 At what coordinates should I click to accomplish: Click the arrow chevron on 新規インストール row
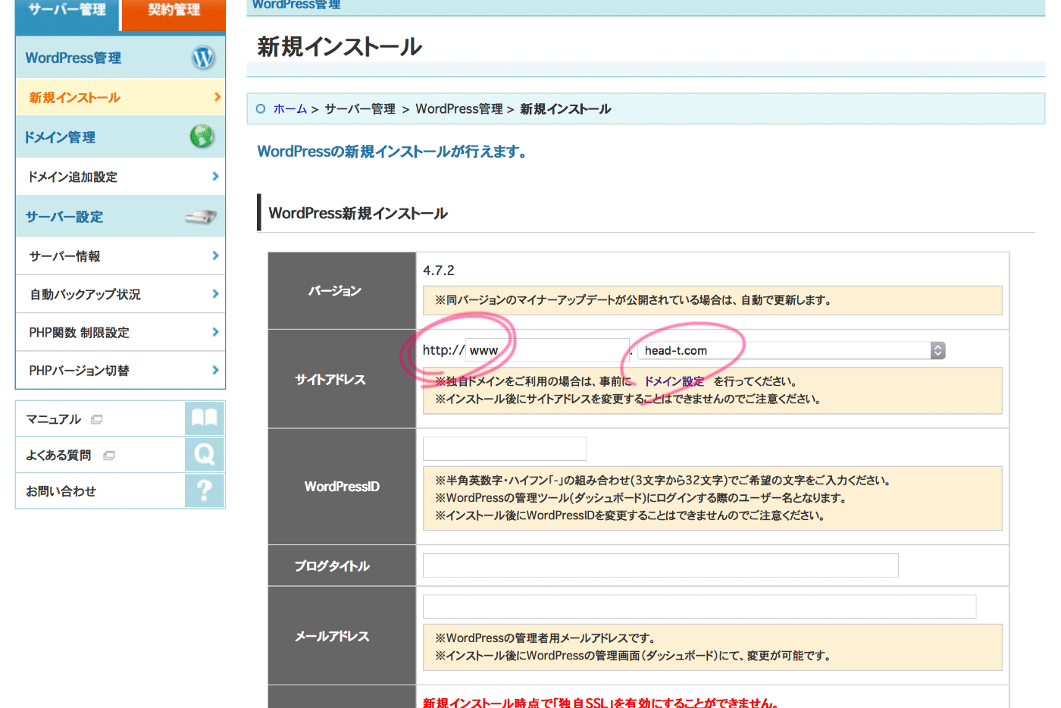[218, 97]
